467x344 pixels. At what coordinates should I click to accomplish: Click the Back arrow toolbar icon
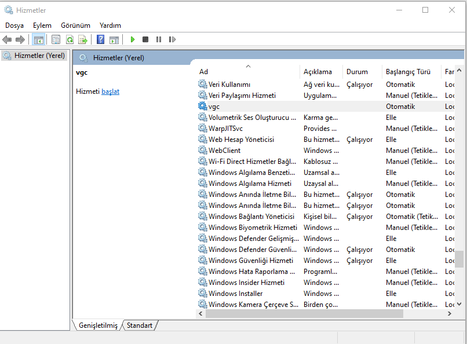[x=7, y=39]
